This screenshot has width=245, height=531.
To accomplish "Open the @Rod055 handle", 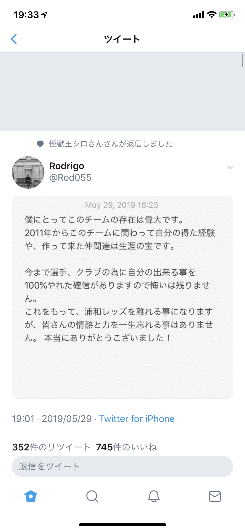I will (x=70, y=178).
